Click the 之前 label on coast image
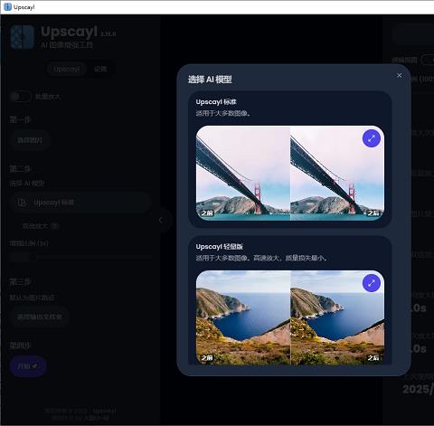 pyautogui.click(x=207, y=358)
